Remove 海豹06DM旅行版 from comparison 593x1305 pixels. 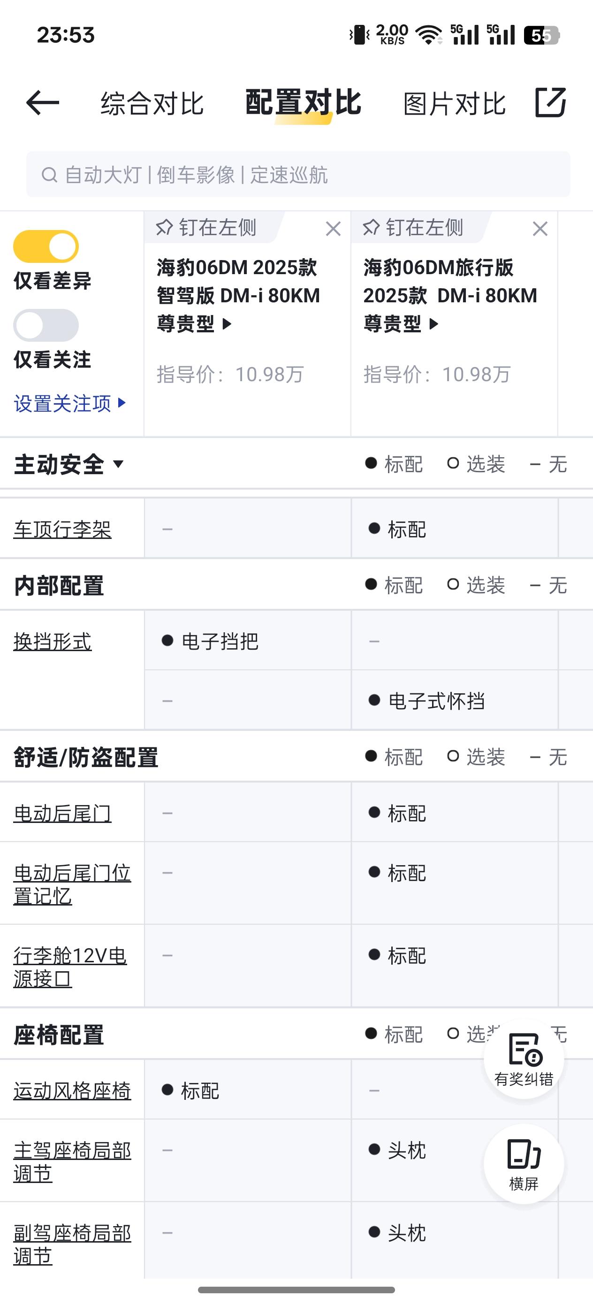(x=540, y=229)
